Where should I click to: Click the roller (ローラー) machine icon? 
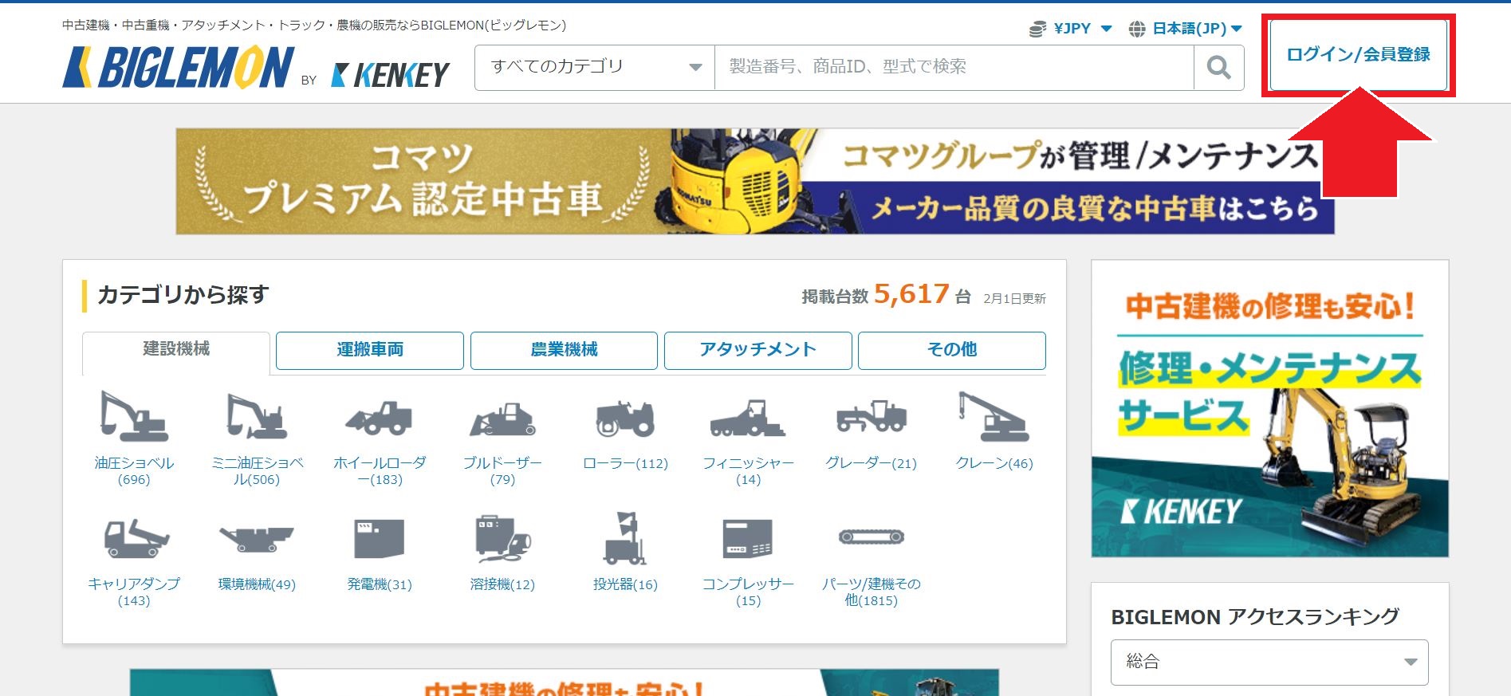pos(625,418)
